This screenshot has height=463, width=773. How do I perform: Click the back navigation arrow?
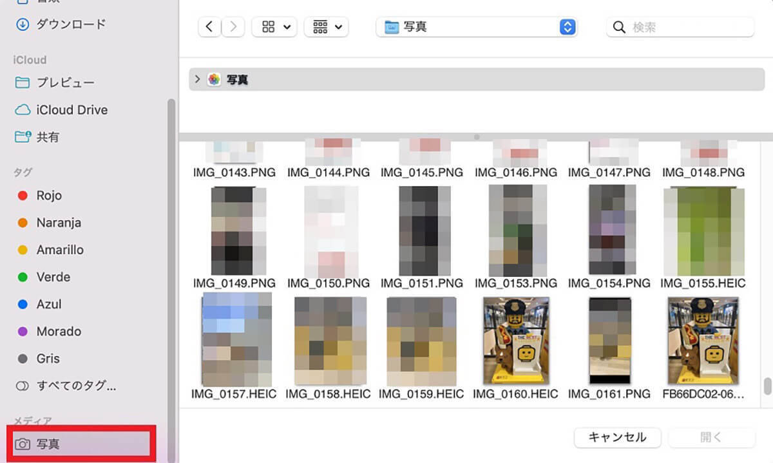tap(209, 27)
